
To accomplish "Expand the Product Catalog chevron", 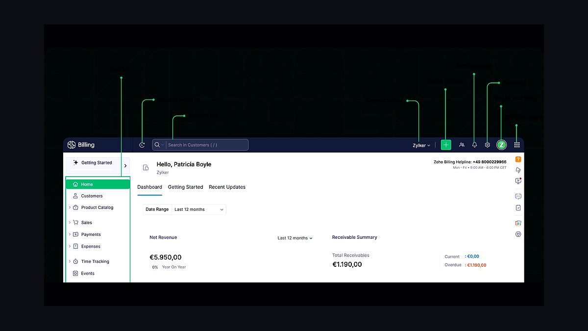I will (70, 207).
